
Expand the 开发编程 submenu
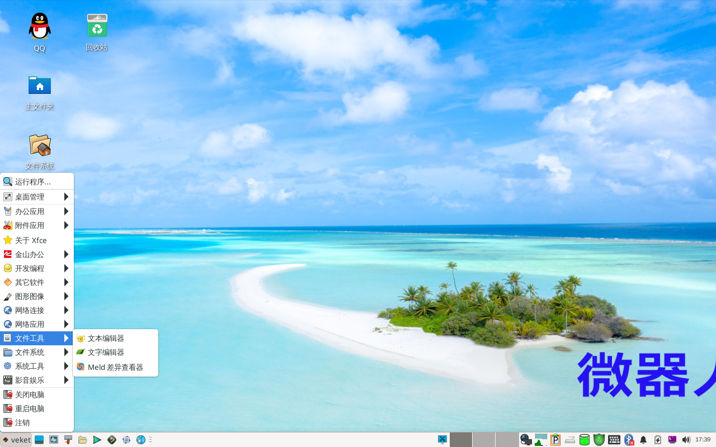point(37,268)
